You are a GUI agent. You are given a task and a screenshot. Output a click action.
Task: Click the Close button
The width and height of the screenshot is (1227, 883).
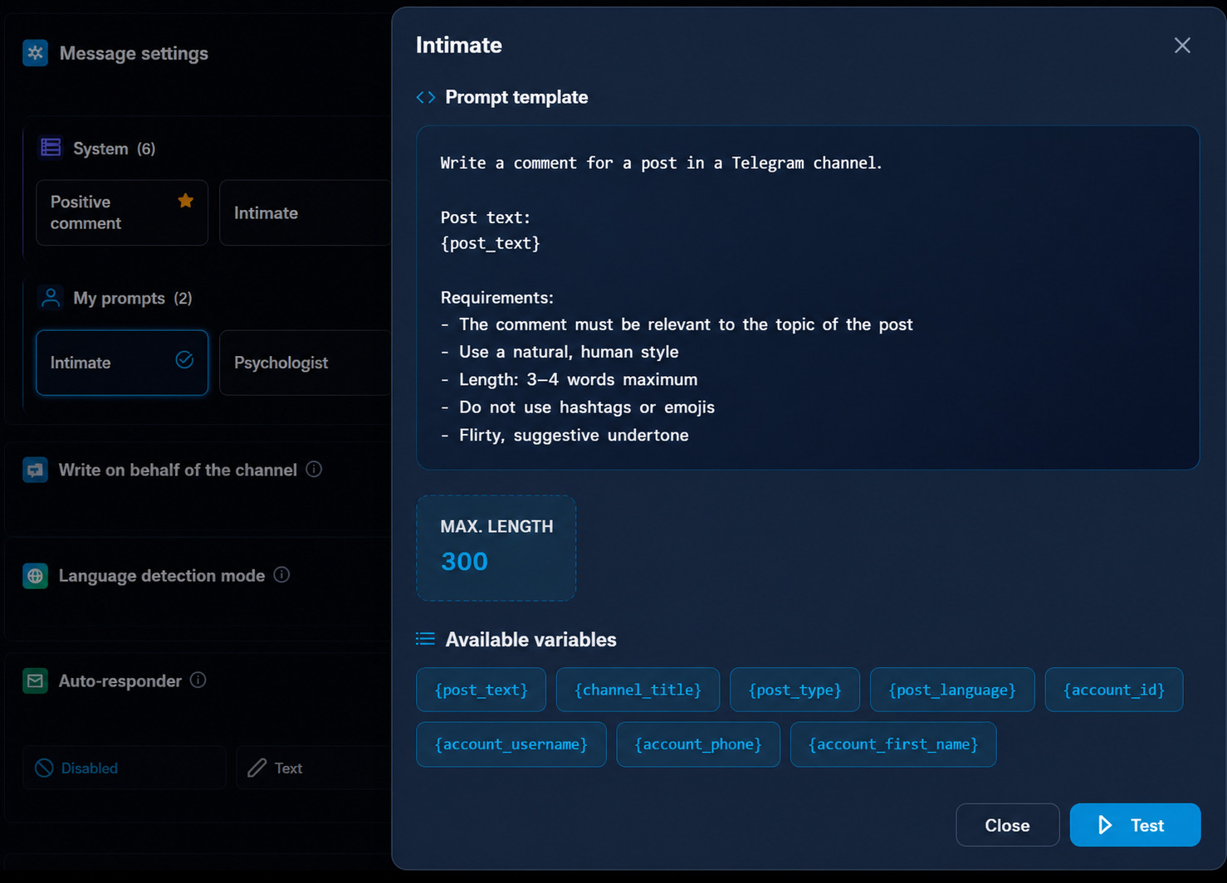pyautogui.click(x=1007, y=825)
